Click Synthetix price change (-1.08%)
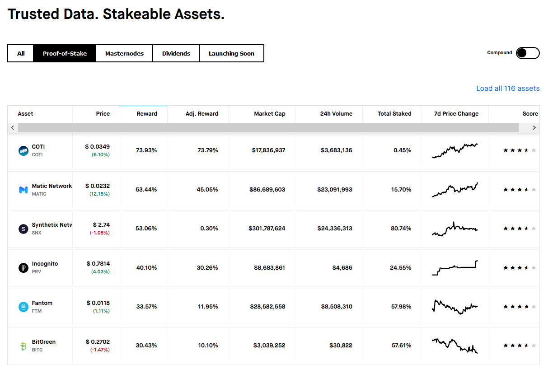The height and width of the screenshot is (365, 553). pyautogui.click(x=100, y=233)
